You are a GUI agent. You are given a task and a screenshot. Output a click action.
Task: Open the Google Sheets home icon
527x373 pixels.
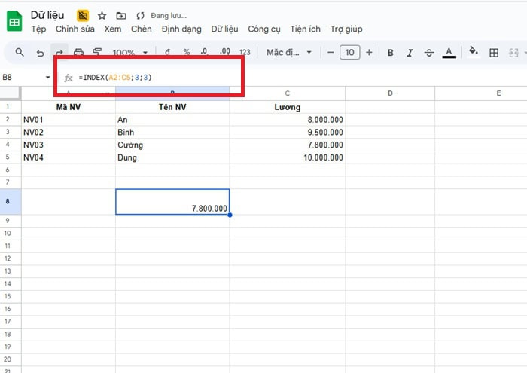14,21
